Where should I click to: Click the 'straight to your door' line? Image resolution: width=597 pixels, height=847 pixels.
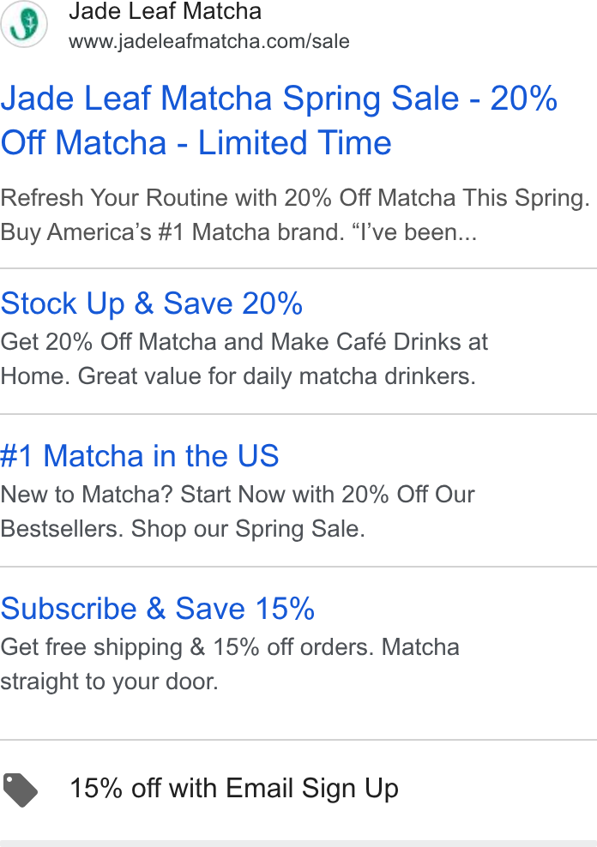[x=109, y=682]
